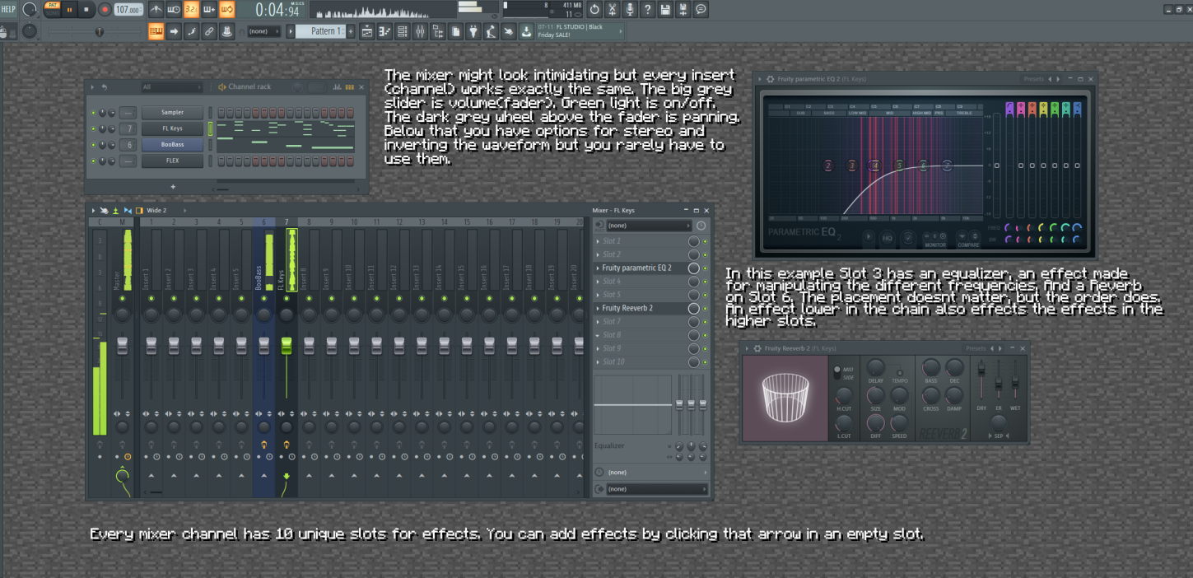Image resolution: width=1193 pixels, height=578 pixels.
Task: Click the Master track's mute light
Action: click(122, 298)
